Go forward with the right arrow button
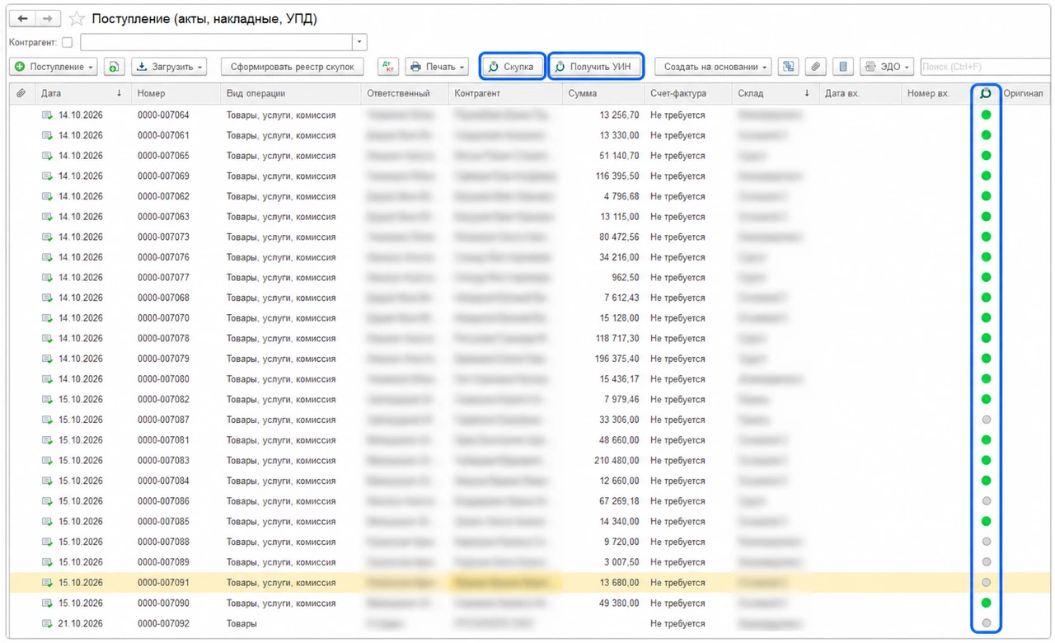Image resolution: width=1055 pixels, height=643 pixels. (48, 18)
